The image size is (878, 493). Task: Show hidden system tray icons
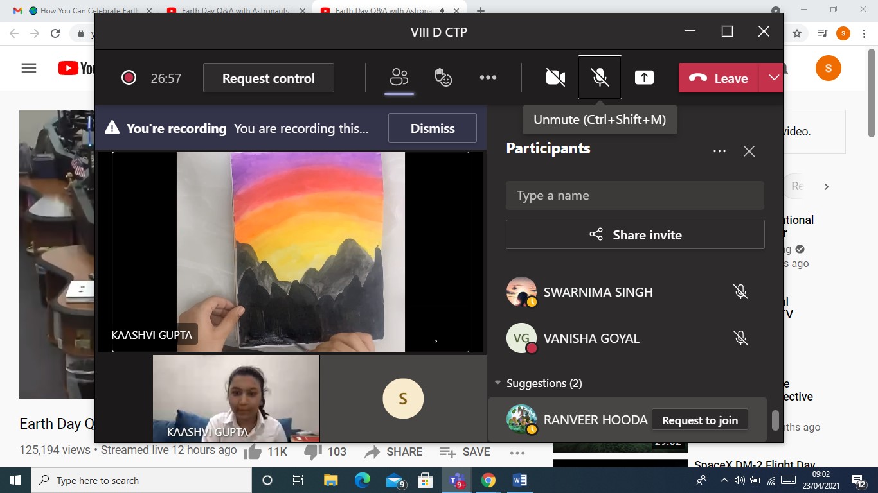click(x=724, y=480)
